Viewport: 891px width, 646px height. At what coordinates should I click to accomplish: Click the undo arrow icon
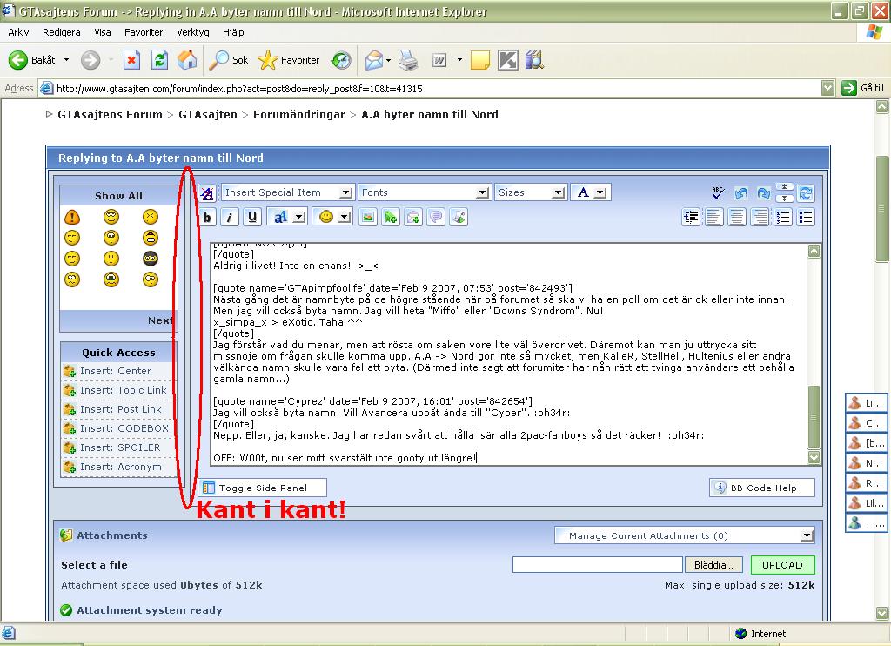tap(740, 192)
